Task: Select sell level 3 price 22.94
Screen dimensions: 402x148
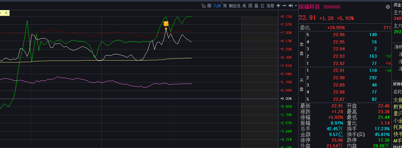Action: pos(339,49)
